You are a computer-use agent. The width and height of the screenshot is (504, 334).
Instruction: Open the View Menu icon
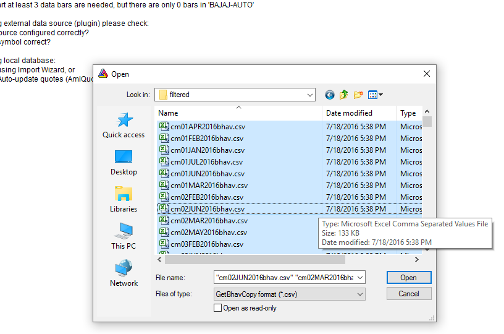[x=375, y=95]
